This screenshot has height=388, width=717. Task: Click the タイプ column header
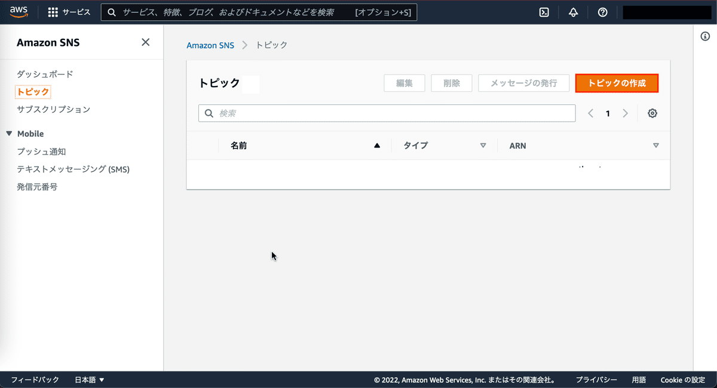click(x=415, y=146)
